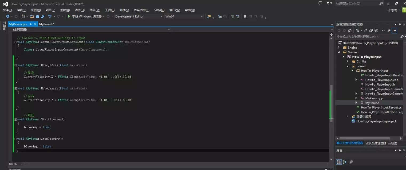
Task: Open the Win64 platform dropdown
Action: pos(184,16)
